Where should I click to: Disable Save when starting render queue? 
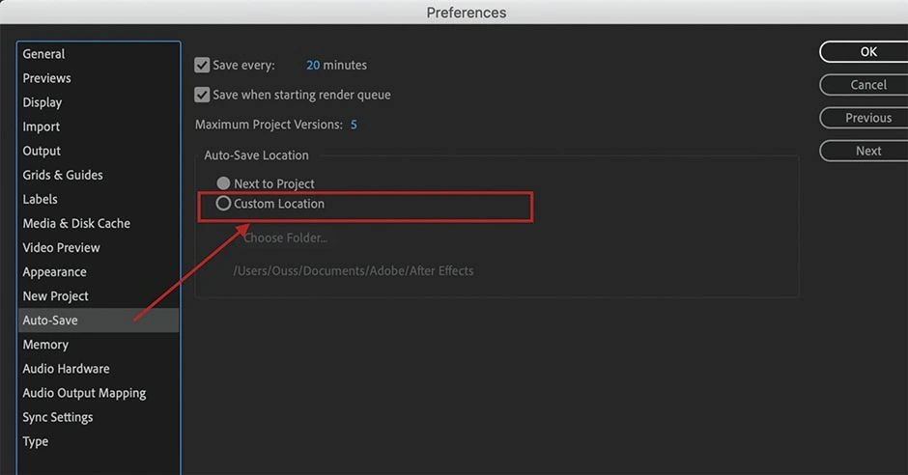(x=202, y=95)
